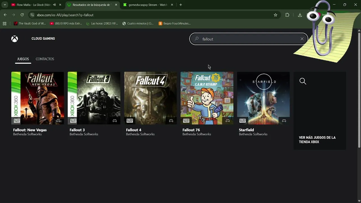Click Bethesda Softworks under Starfield

point(253,134)
